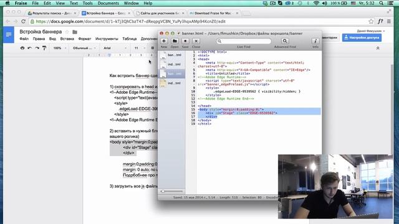Star the Встройка баннера document
The image size is (399, 224).
pos(67,32)
